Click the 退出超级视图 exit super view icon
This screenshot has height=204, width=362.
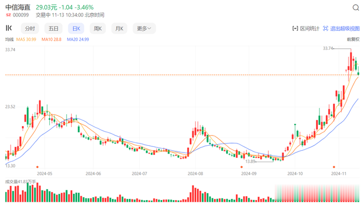326,28
